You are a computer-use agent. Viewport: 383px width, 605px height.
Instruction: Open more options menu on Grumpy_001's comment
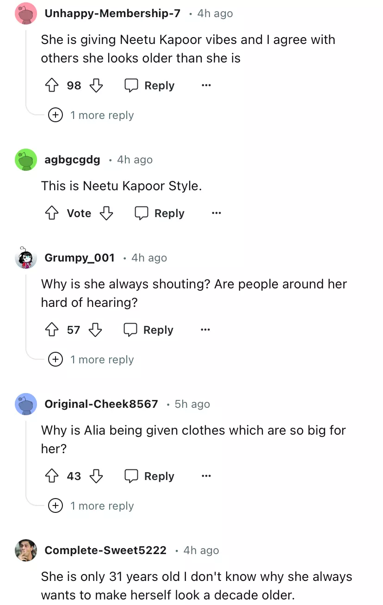[x=205, y=330]
